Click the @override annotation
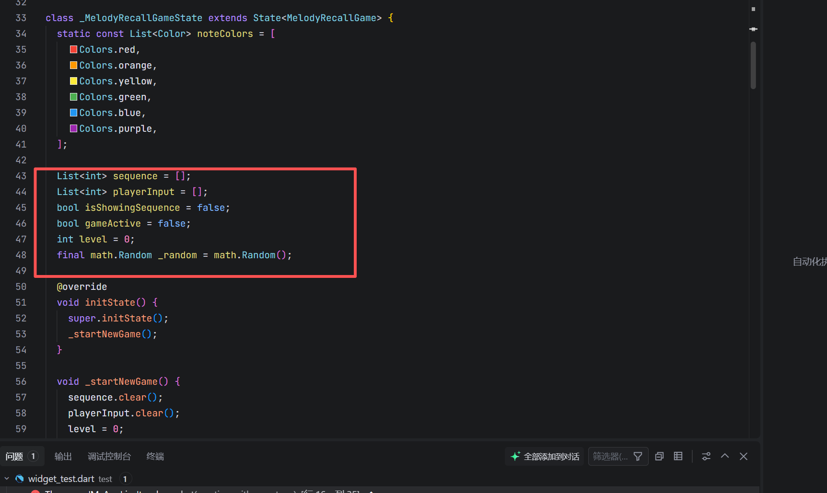 click(82, 287)
